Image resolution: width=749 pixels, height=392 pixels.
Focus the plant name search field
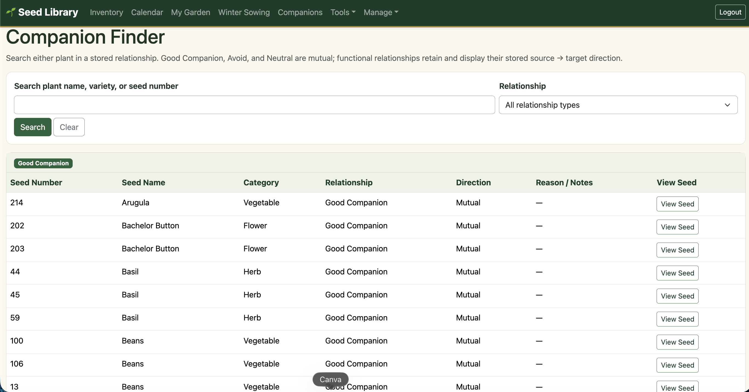(254, 105)
